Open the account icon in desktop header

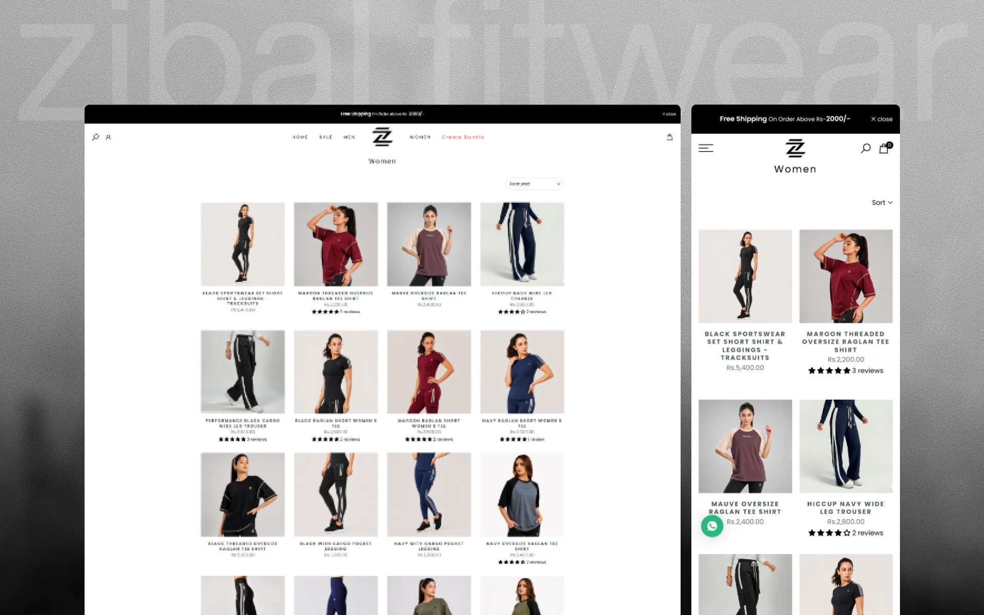pos(108,137)
